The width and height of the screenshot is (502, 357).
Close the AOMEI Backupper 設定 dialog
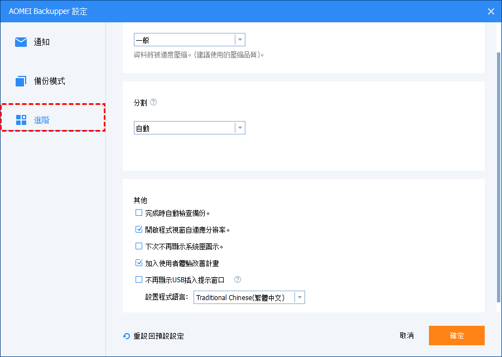coord(491,12)
